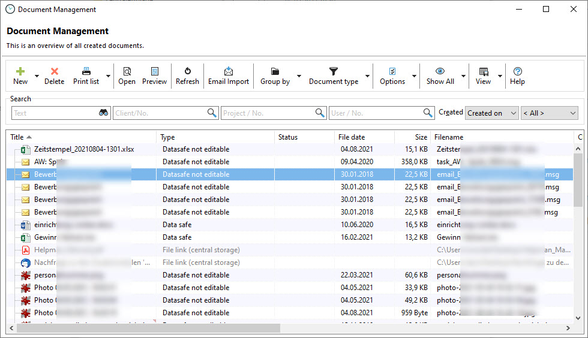Expand the Print list dropdown arrow
Image resolution: width=588 pixels, height=338 pixels.
coord(108,76)
